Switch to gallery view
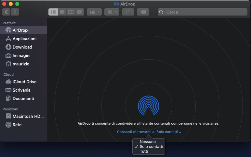The image size is (251, 157). point(80,12)
